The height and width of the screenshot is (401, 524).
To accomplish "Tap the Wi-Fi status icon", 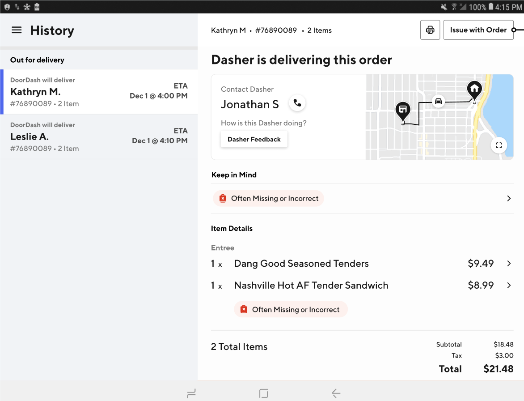I will [454, 7].
